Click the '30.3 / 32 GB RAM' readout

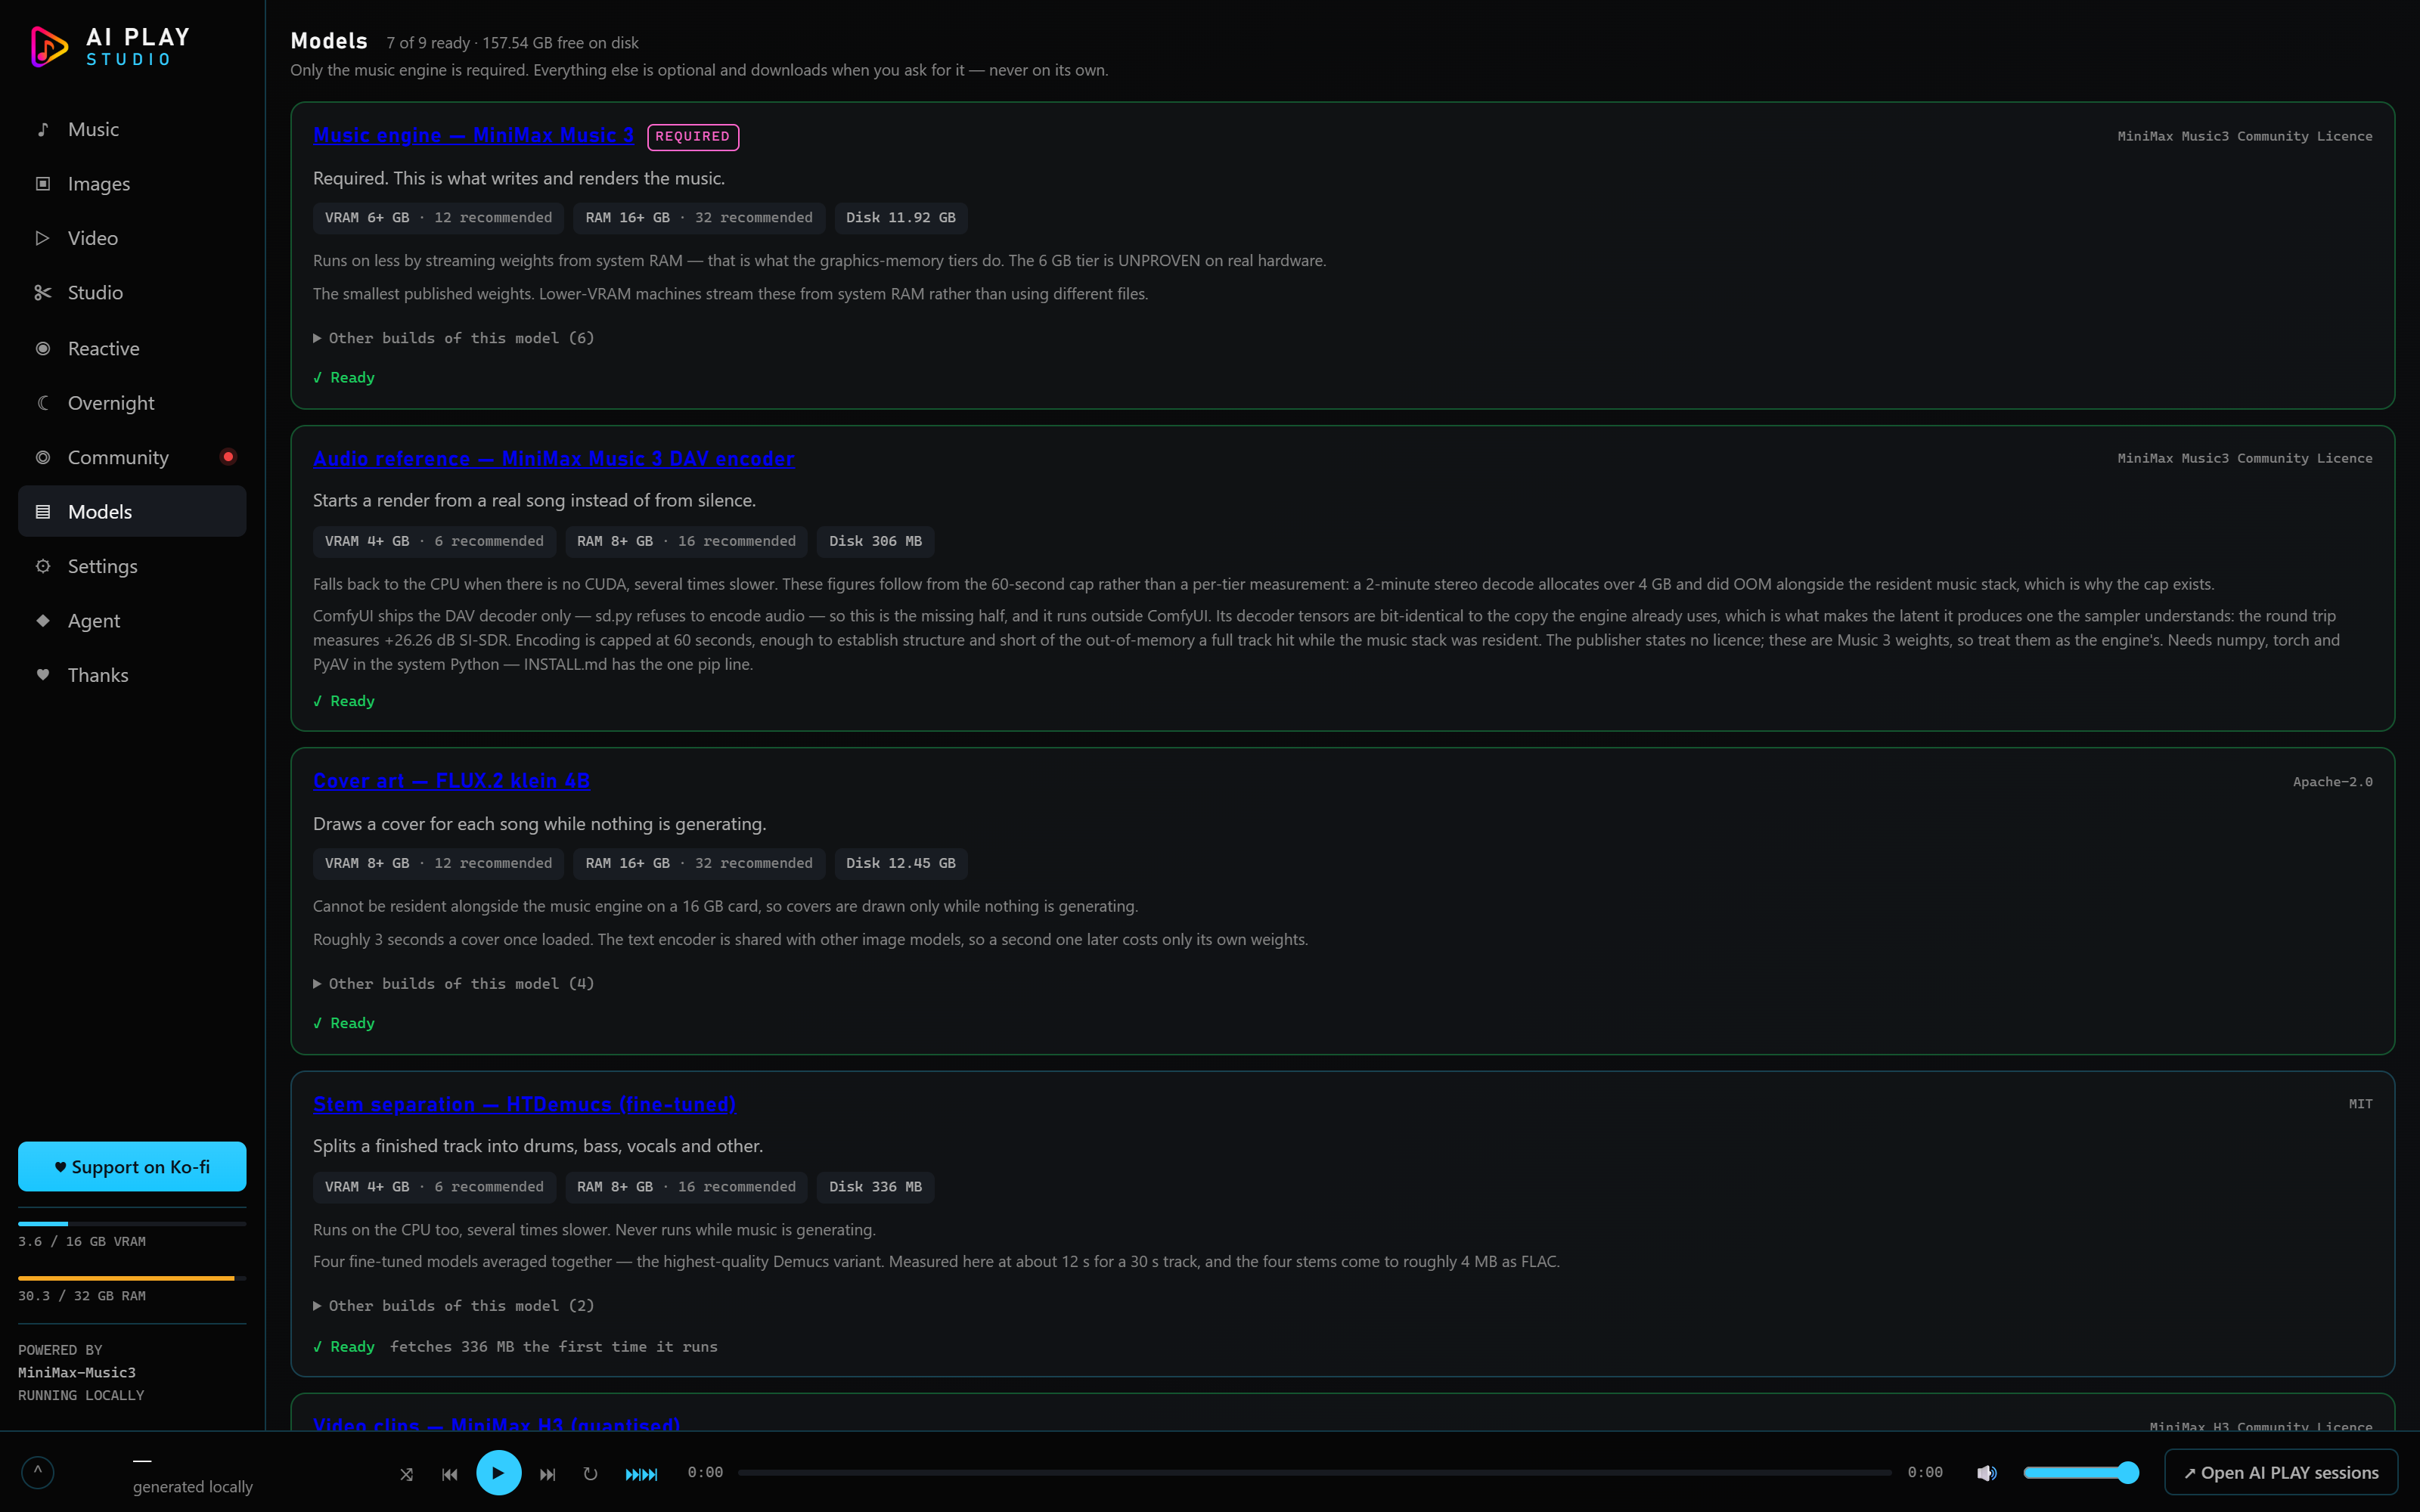click(x=82, y=1295)
